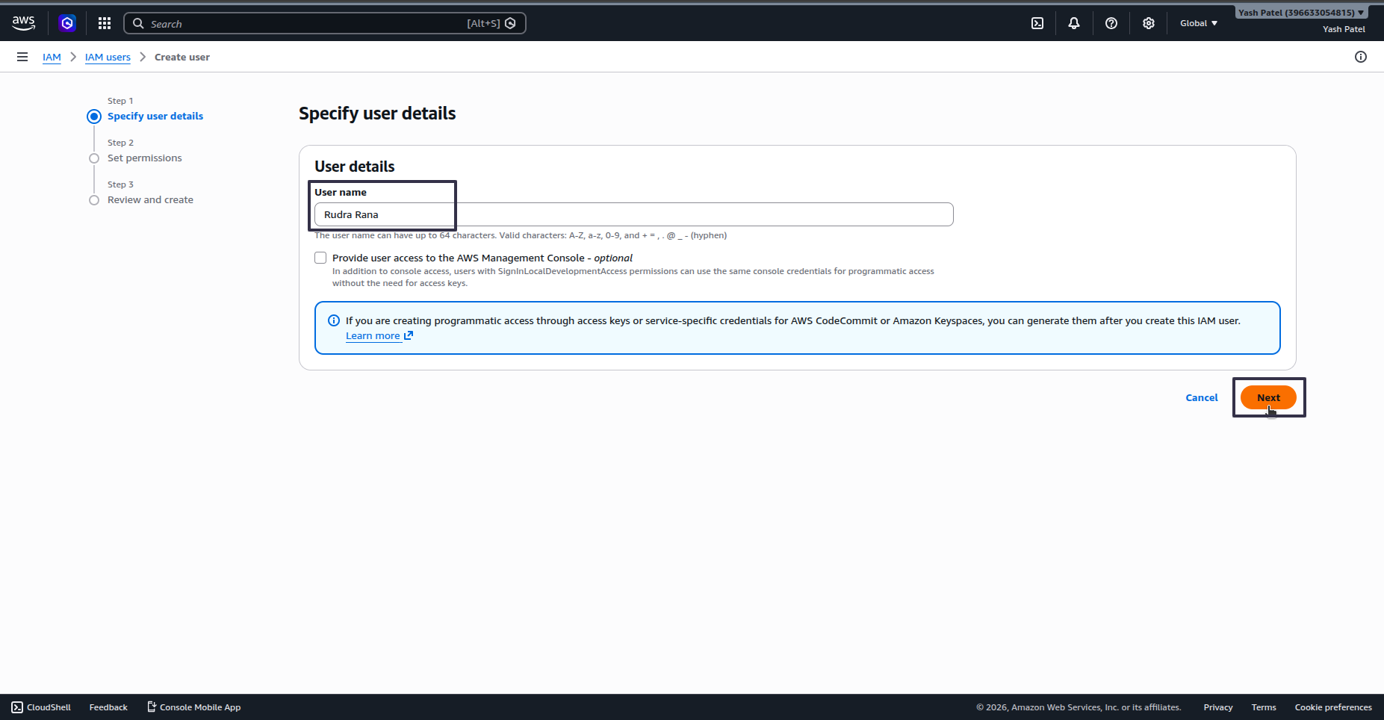Enable AWS Management Console access checkbox

click(x=320, y=258)
